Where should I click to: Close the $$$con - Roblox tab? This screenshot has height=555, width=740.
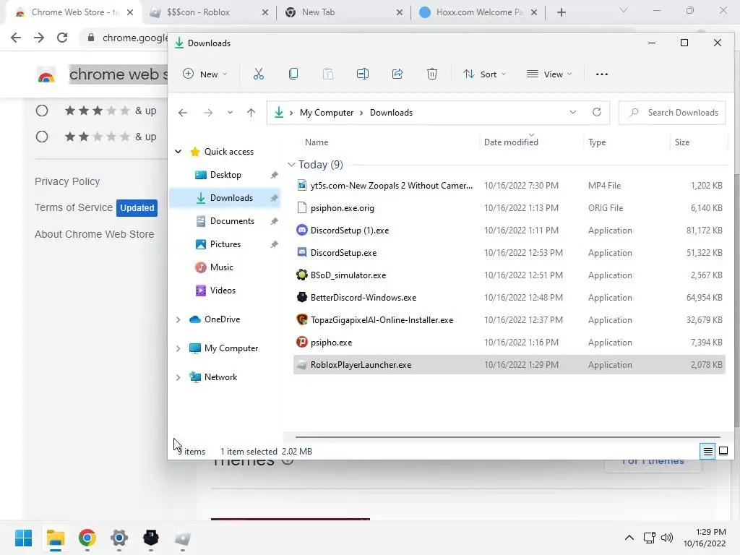pos(264,12)
